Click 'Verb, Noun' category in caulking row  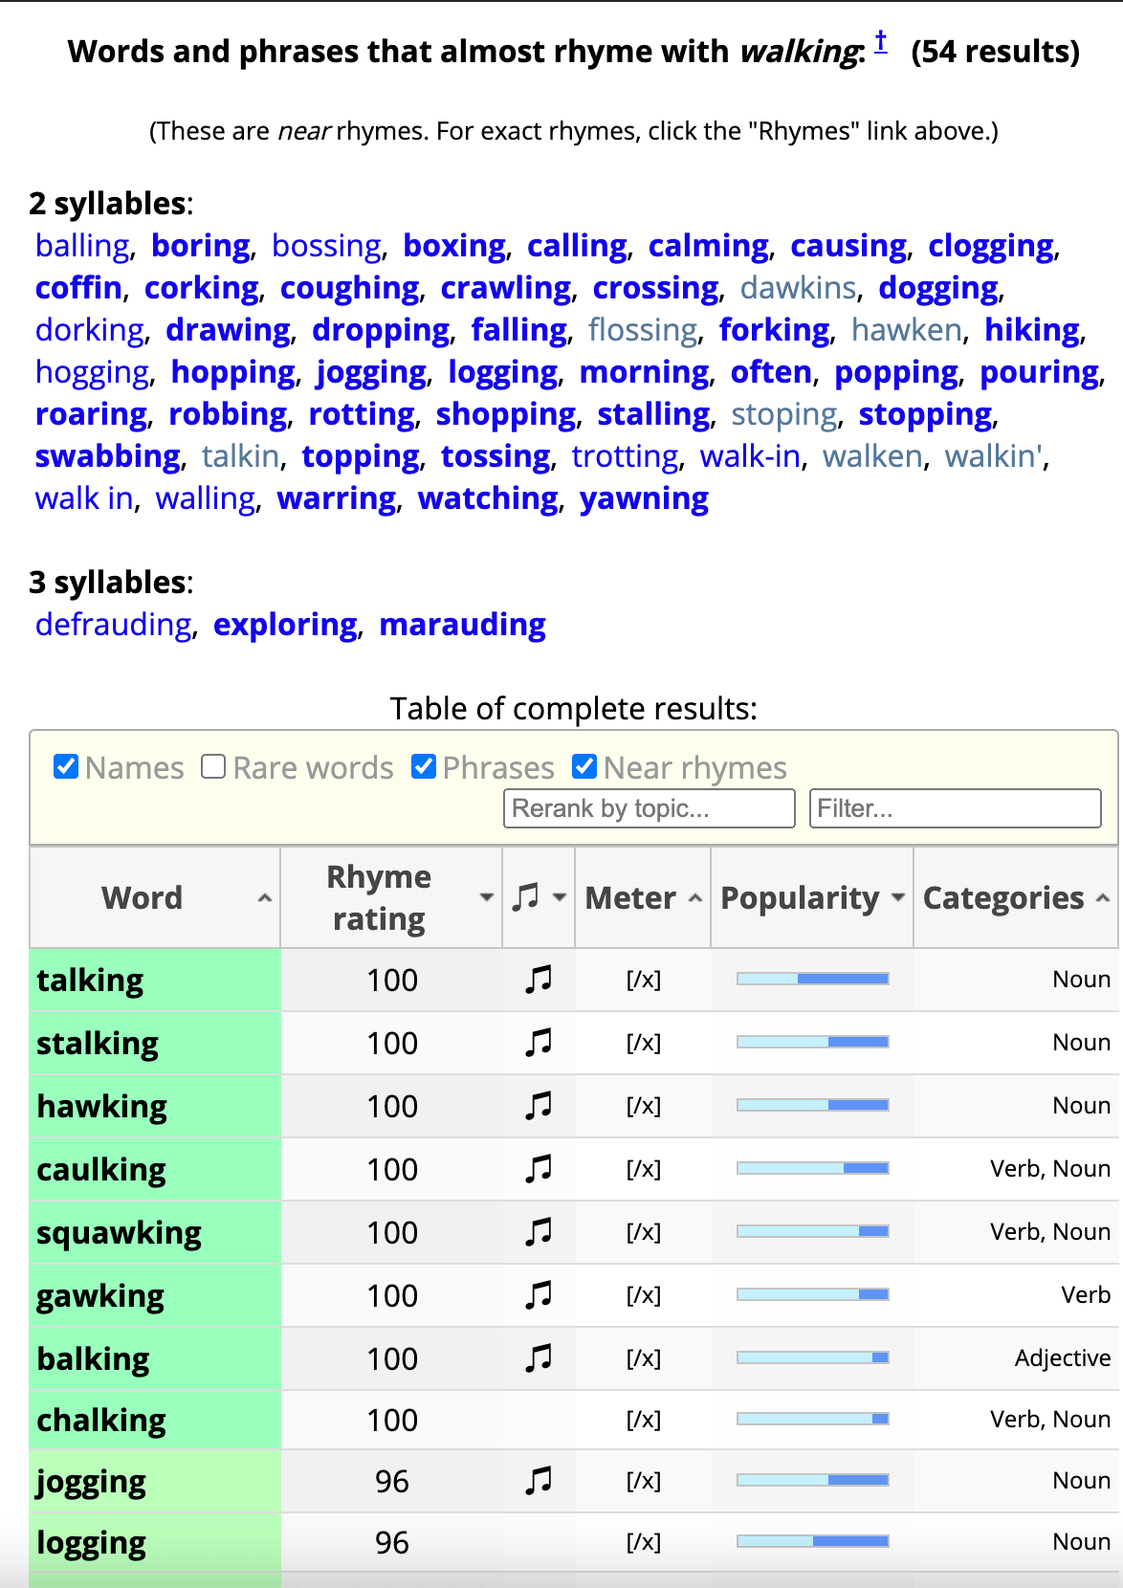(1050, 1169)
